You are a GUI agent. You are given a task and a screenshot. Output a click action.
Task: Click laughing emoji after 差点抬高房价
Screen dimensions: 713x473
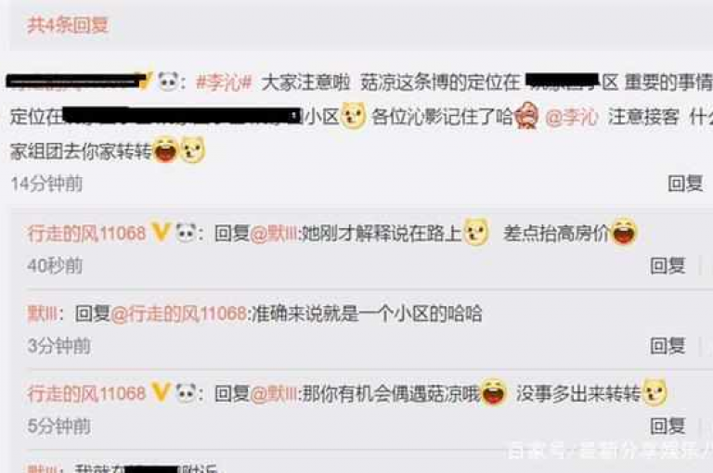click(624, 232)
